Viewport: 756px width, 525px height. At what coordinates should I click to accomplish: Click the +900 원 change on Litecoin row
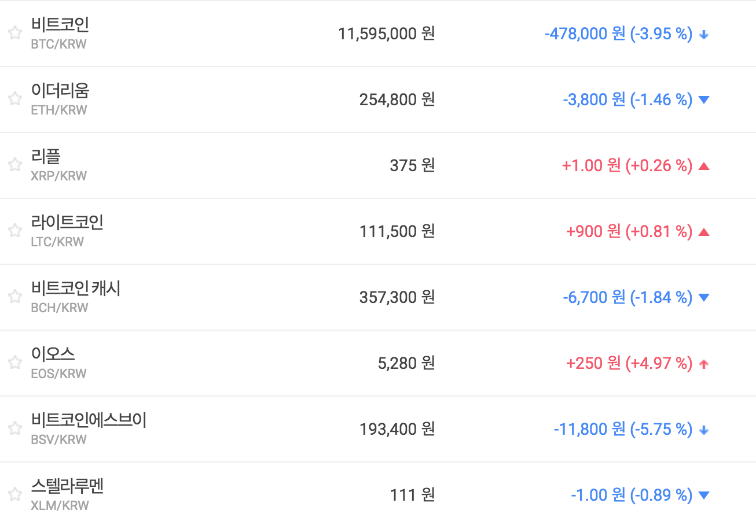(x=593, y=231)
